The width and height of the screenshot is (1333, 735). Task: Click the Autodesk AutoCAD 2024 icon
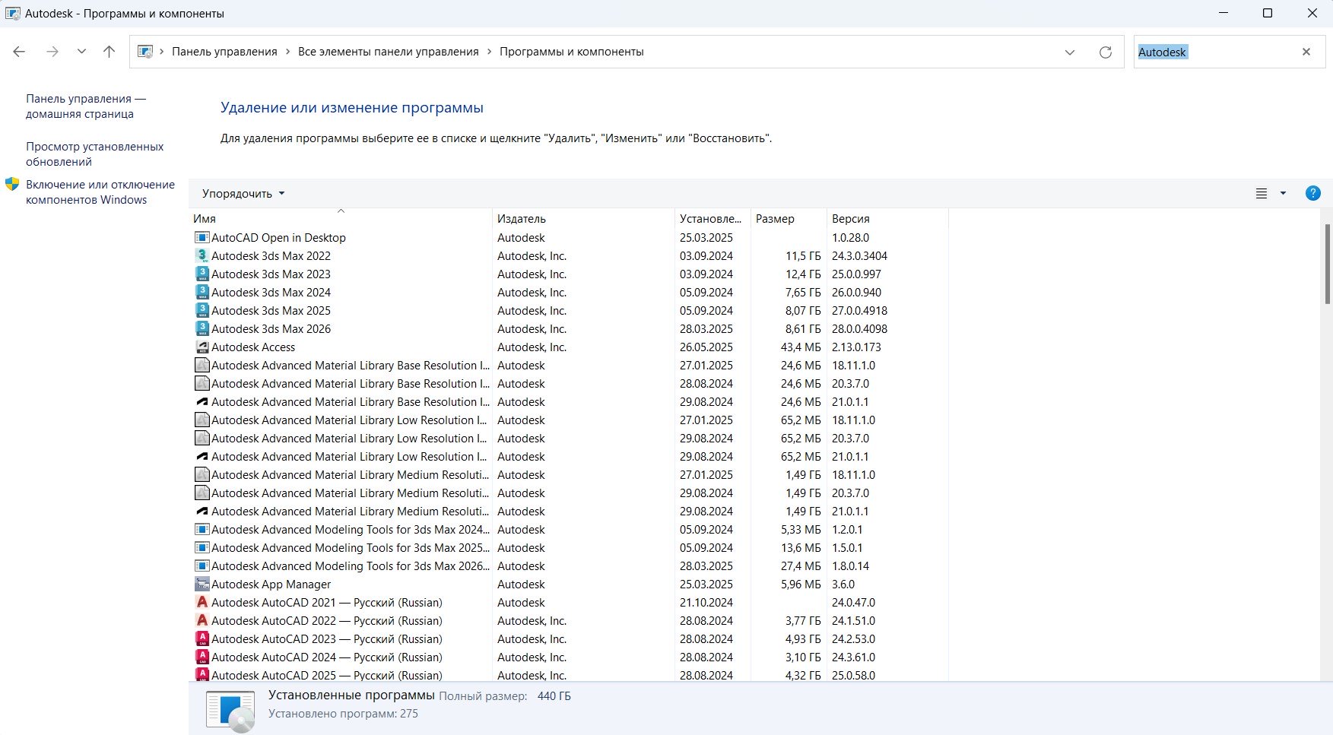(x=202, y=657)
